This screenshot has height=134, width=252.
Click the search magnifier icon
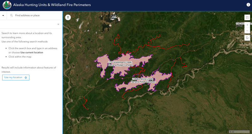[11, 15]
